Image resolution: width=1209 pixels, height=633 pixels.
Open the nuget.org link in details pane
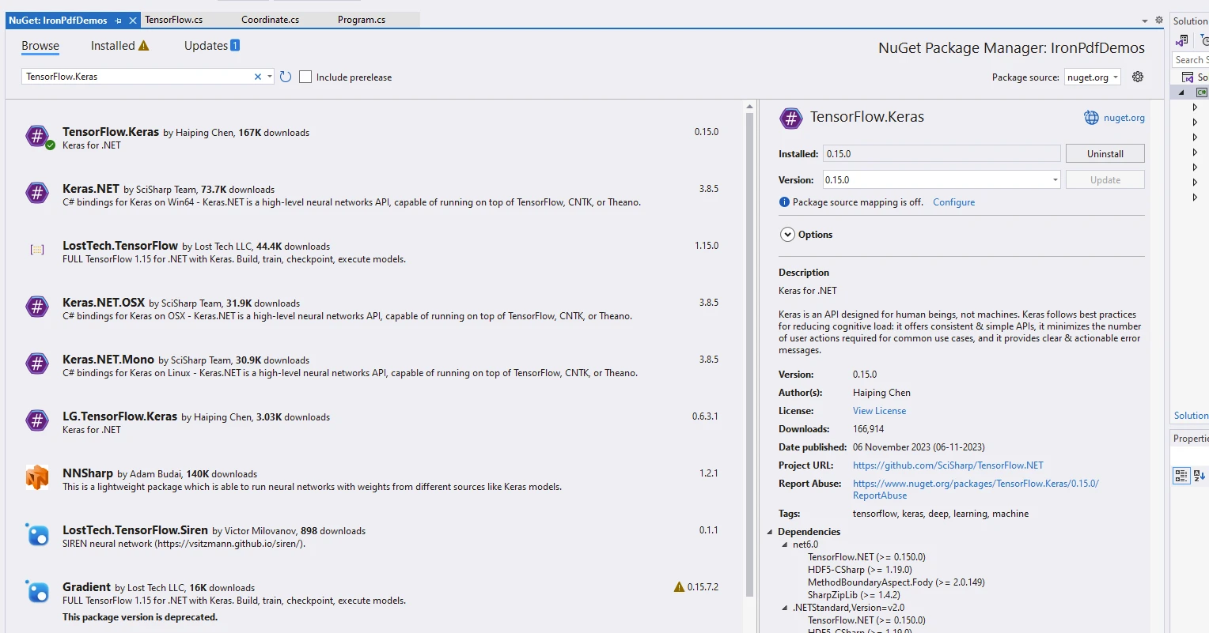point(1124,118)
